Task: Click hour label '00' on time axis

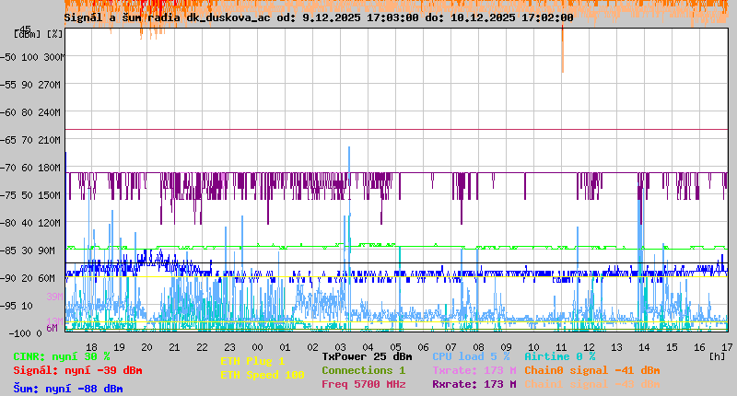Action: click(x=257, y=347)
